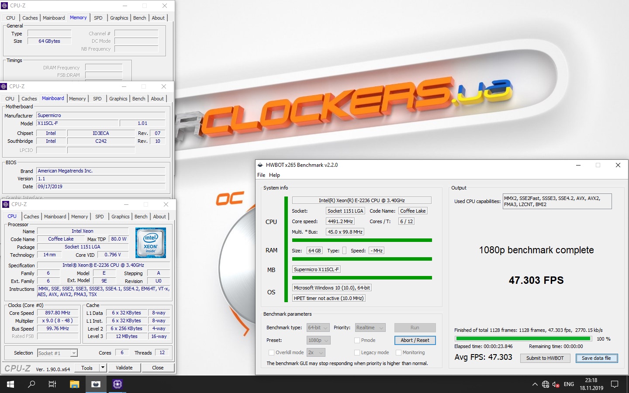Image resolution: width=629 pixels, height=393 pixels.
Task: Click the greyed-out Run button
Action: pos(415,327)
